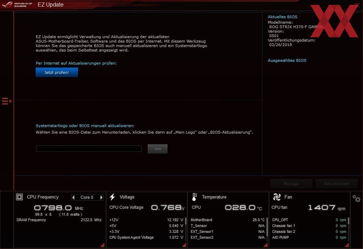This screenshot has height=249, width=363.
Task: Click the +5V voltage row
Action: pyautogui.click(x=146, y=226)
